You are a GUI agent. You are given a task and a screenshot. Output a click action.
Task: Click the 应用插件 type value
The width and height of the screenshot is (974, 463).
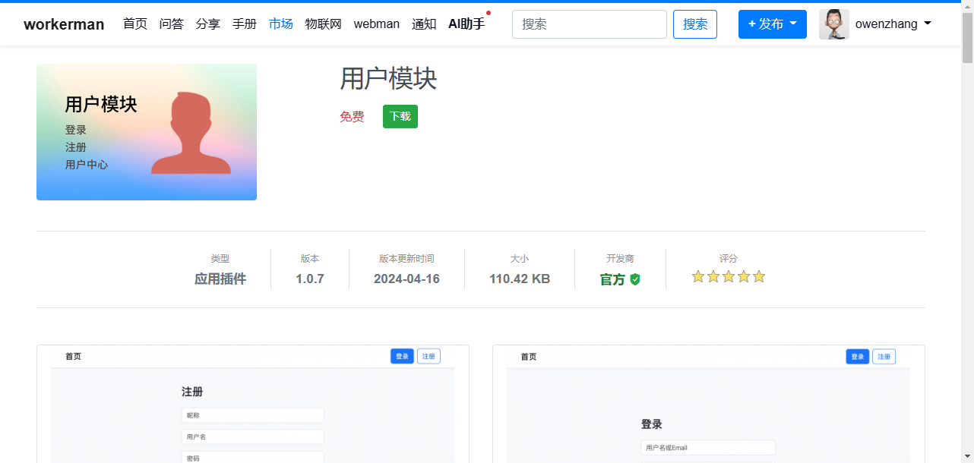click(220, 279)
